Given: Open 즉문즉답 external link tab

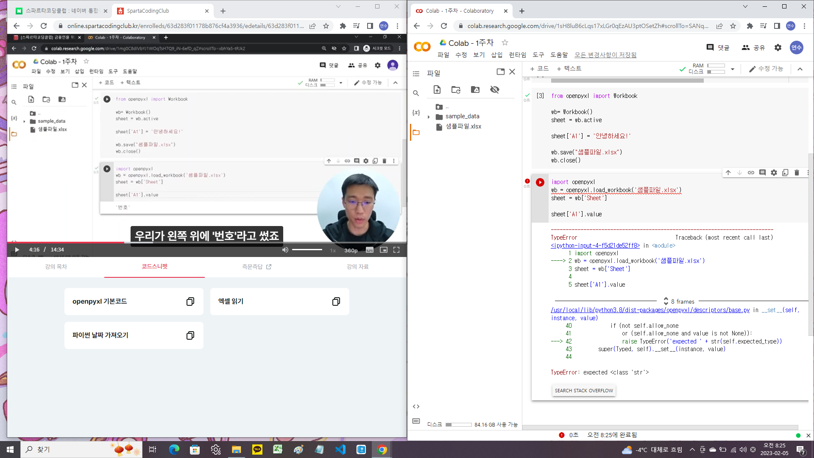Looking at the screenshot, I should click(x=257, y=267).
